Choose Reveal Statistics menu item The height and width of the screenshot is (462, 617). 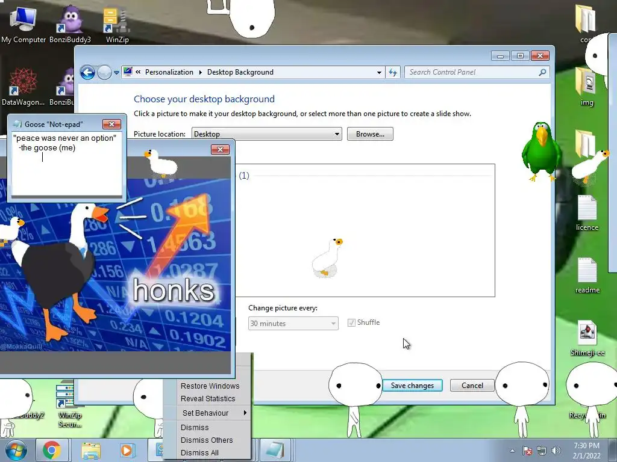coord(207,398)
